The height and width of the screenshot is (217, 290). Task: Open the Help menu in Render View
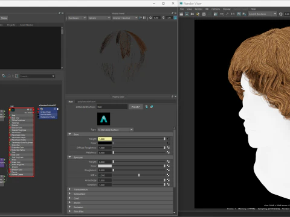[253, 9]
